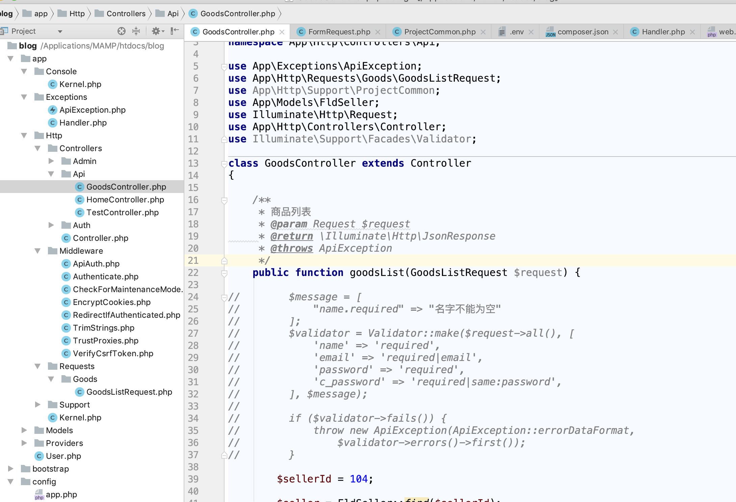736x502 pixels.
Task: Open the Project view dropdown
Action: point(60,32)
